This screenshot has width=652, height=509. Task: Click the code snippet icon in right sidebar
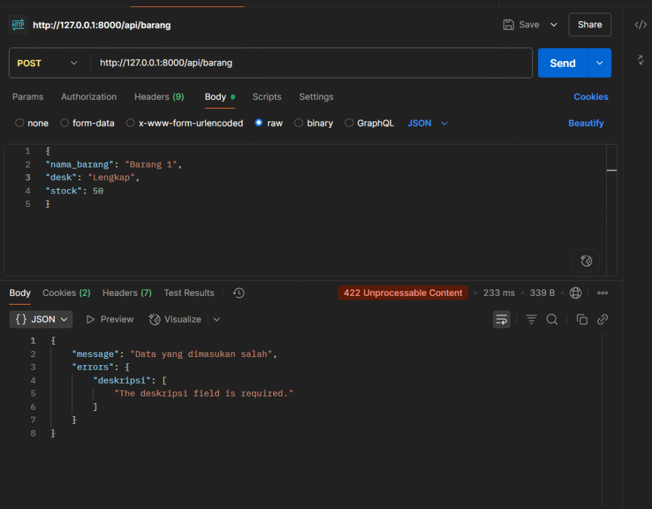click(x=641, y=25)
